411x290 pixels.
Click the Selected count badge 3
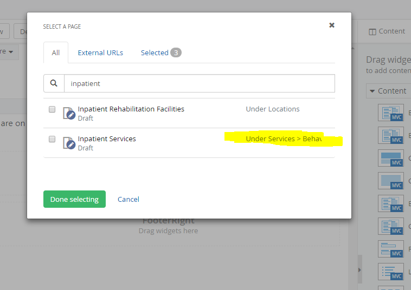tap(176, 52)
